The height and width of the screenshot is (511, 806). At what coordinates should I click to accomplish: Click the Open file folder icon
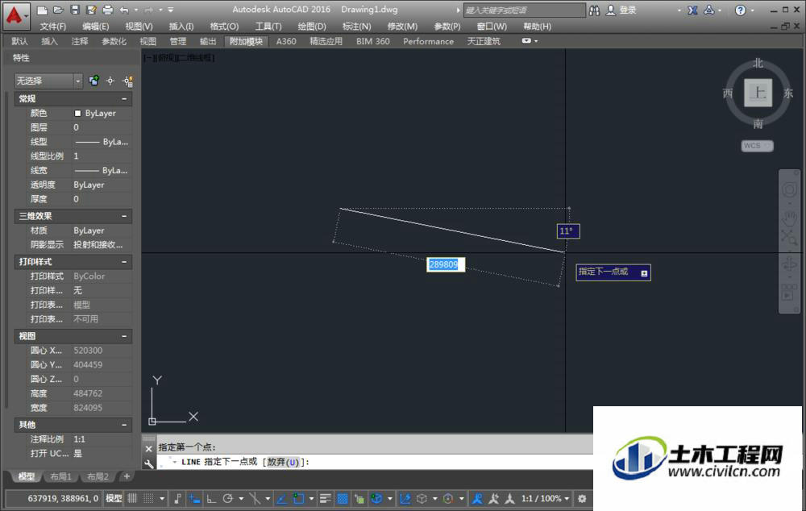click(58, 10)
